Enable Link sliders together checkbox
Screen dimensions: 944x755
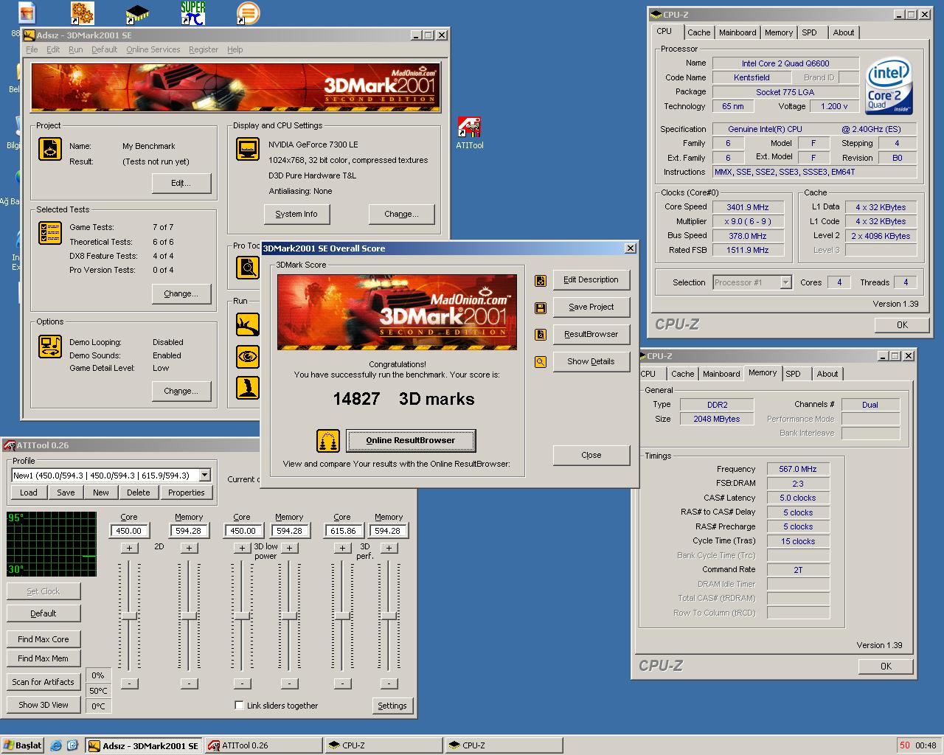[x=239, y=706]
